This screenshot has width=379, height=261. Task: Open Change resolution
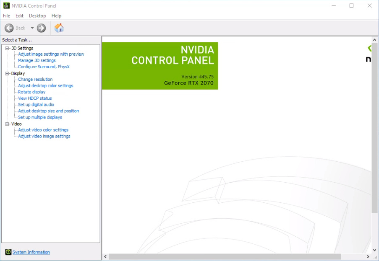pyautogui.click(x=35, y=79)
